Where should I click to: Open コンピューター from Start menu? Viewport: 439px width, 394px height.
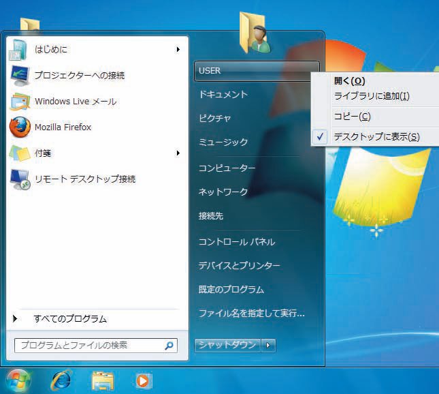click(227, 168)
